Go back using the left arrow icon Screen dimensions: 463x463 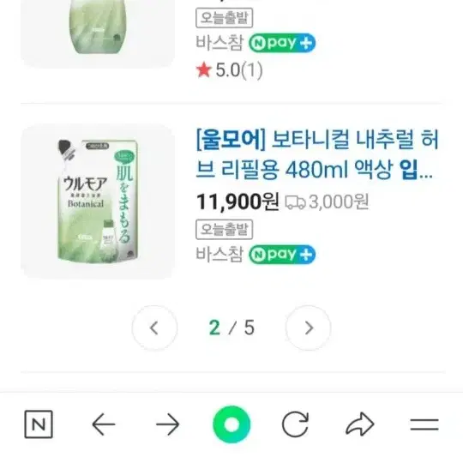pyautogui.click(x=104, y=424)
